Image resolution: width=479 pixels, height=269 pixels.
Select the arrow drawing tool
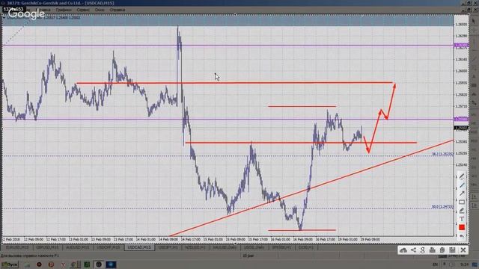pos(462,194)
